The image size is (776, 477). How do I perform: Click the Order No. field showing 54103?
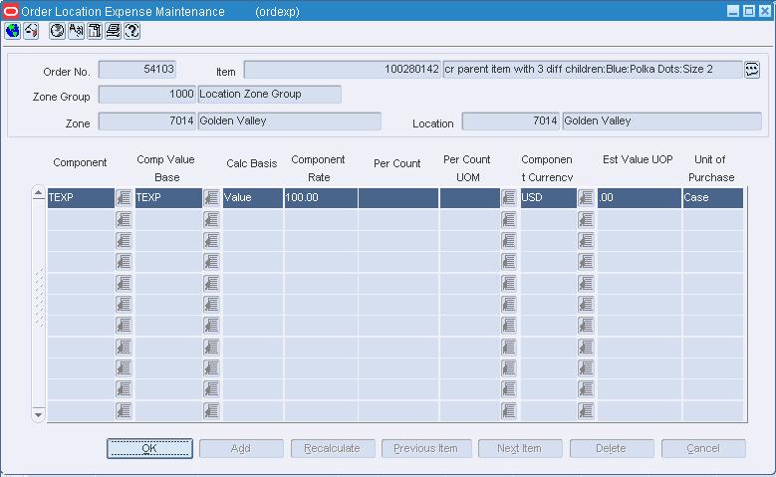click(137, 70)
